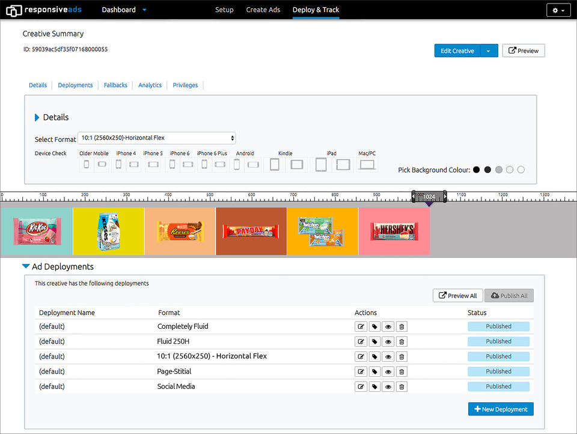This screenshot has width=577, height=434.
Task: Click the Hershey's ad thumbnail
Action: click(394, 231)
